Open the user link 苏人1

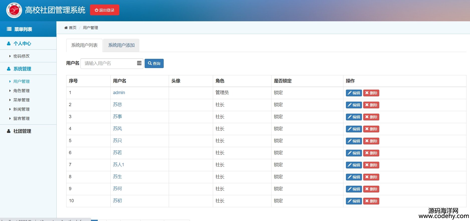pos(118,165)
